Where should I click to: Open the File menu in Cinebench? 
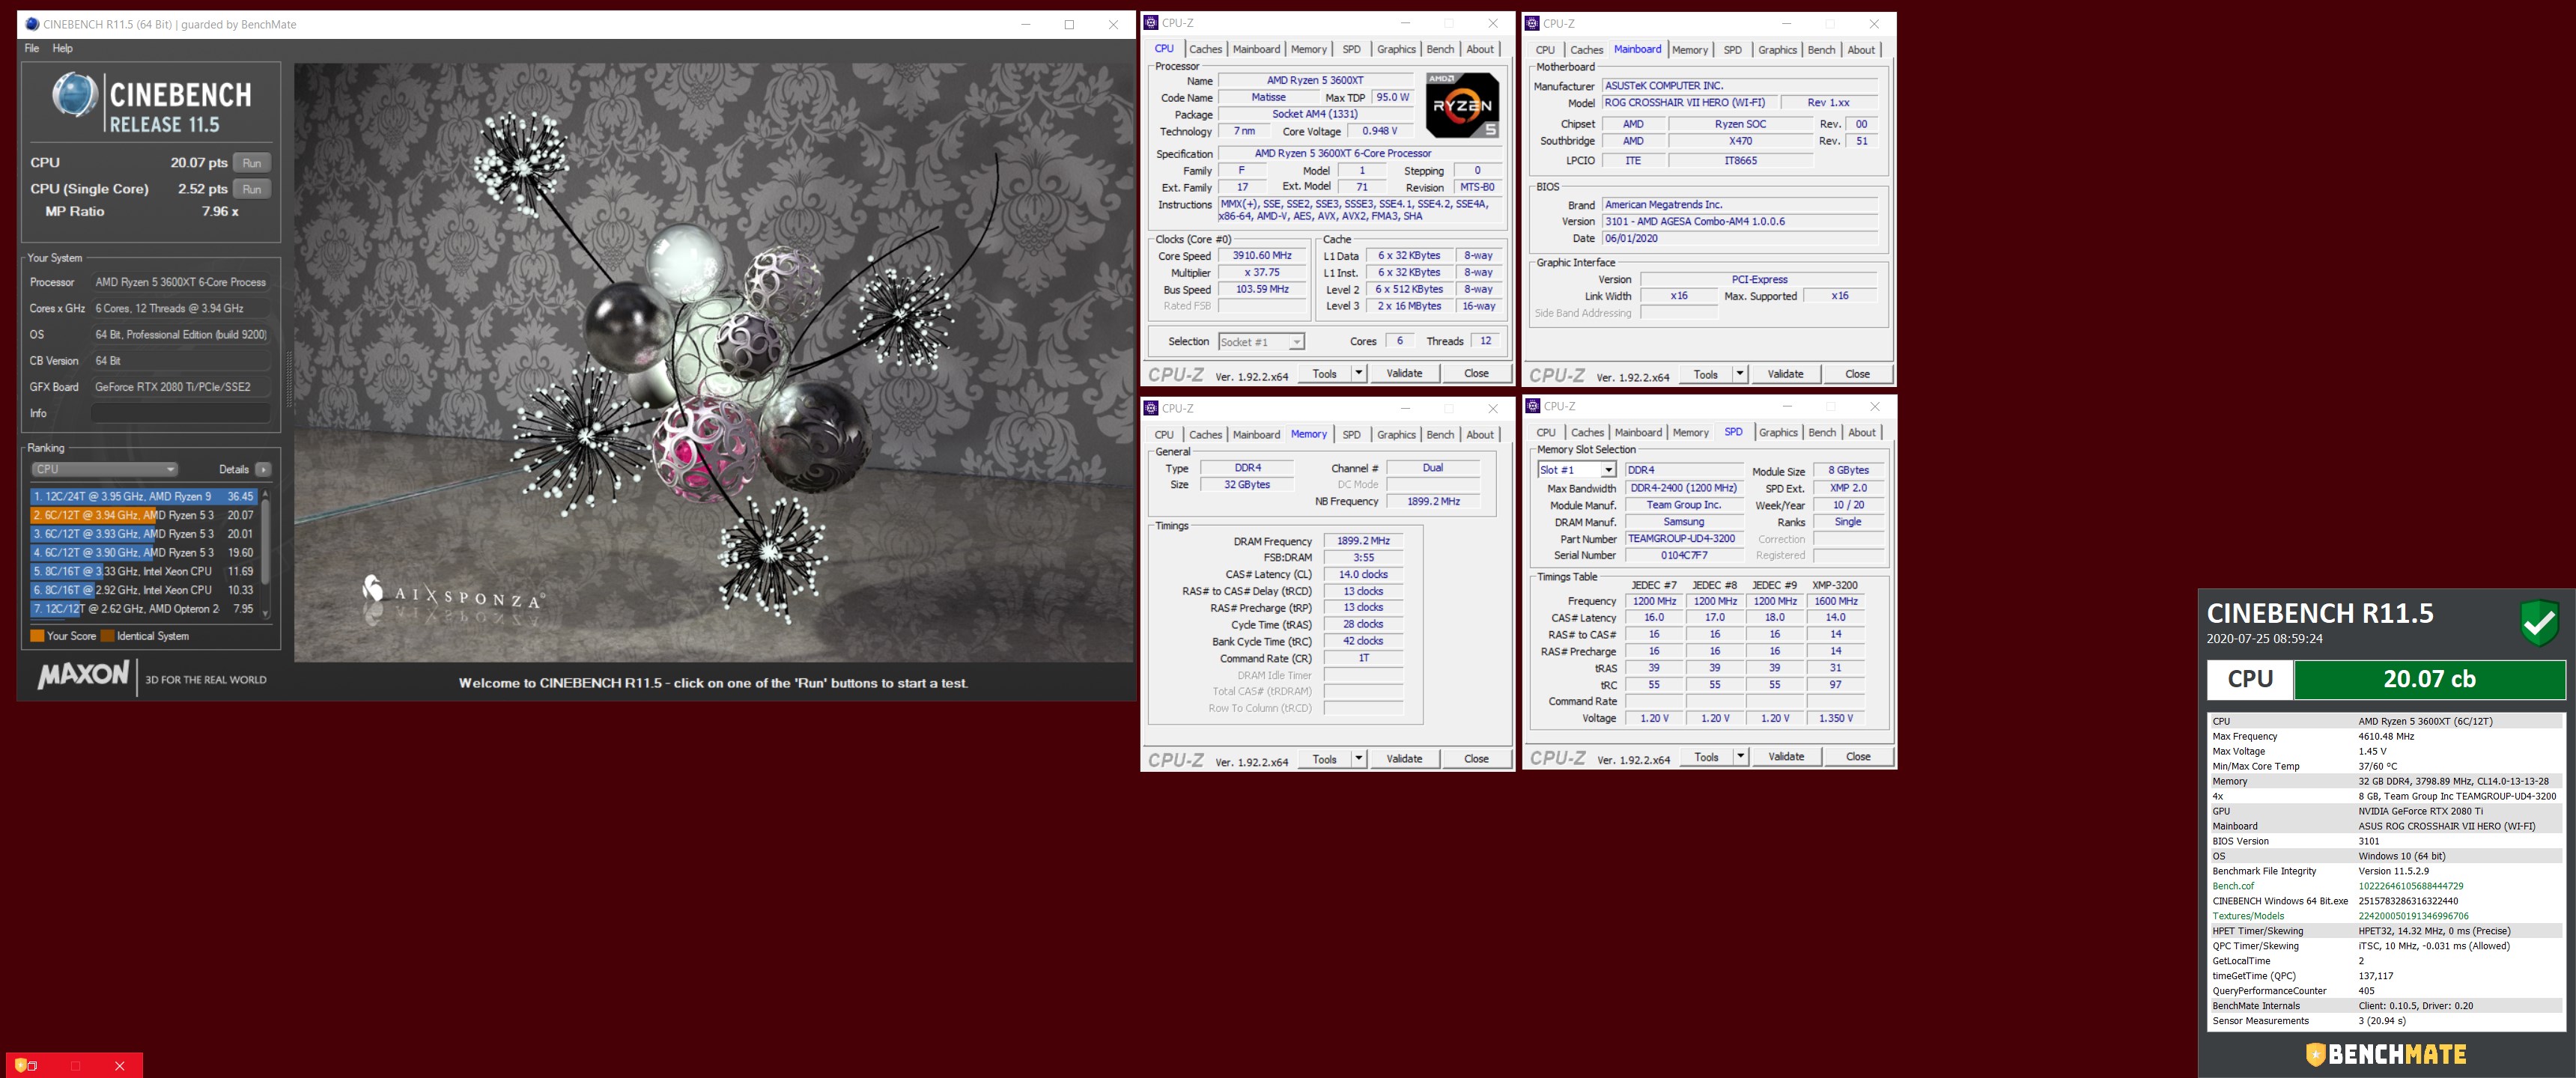32,48
